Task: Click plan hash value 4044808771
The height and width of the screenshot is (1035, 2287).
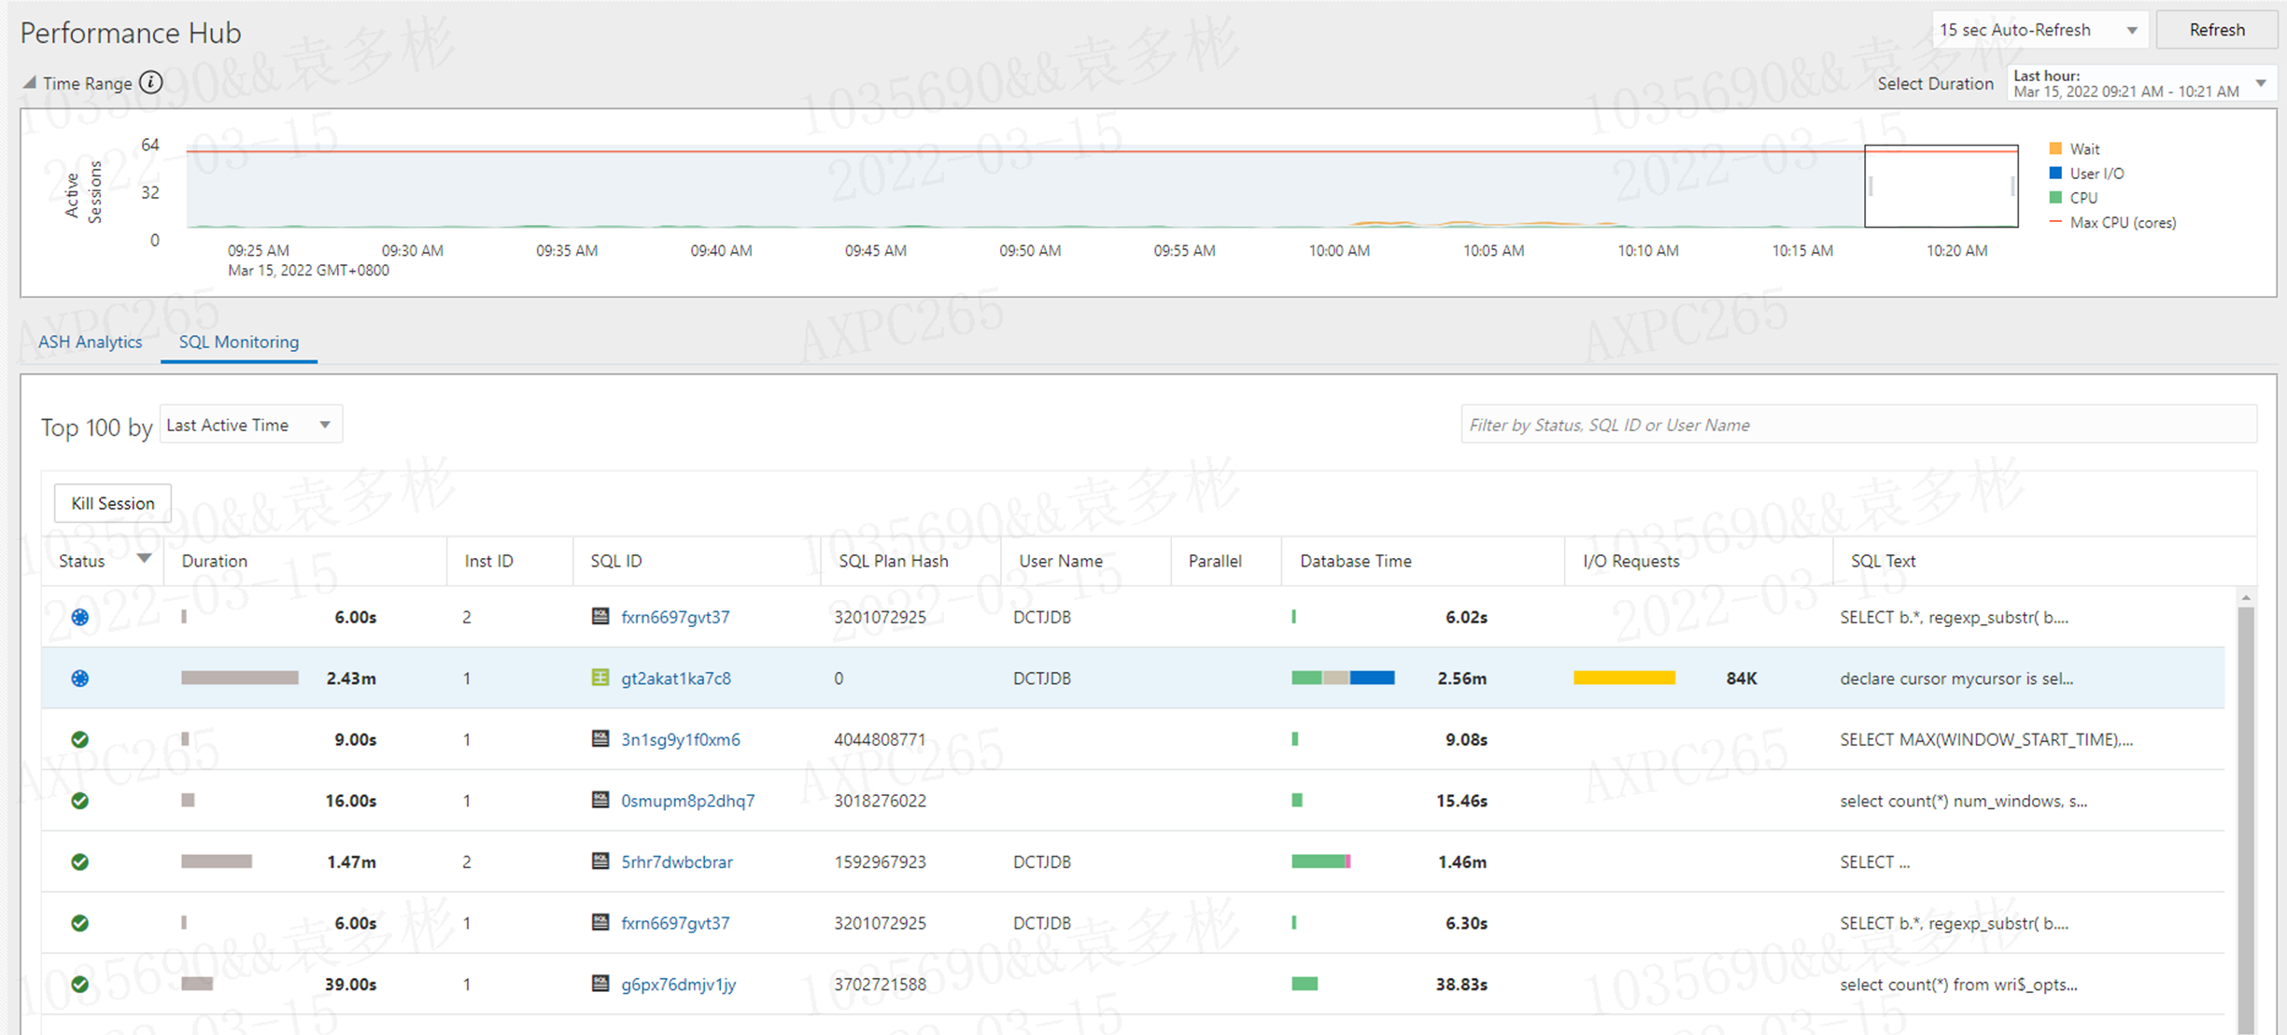Action: point(880,739)
